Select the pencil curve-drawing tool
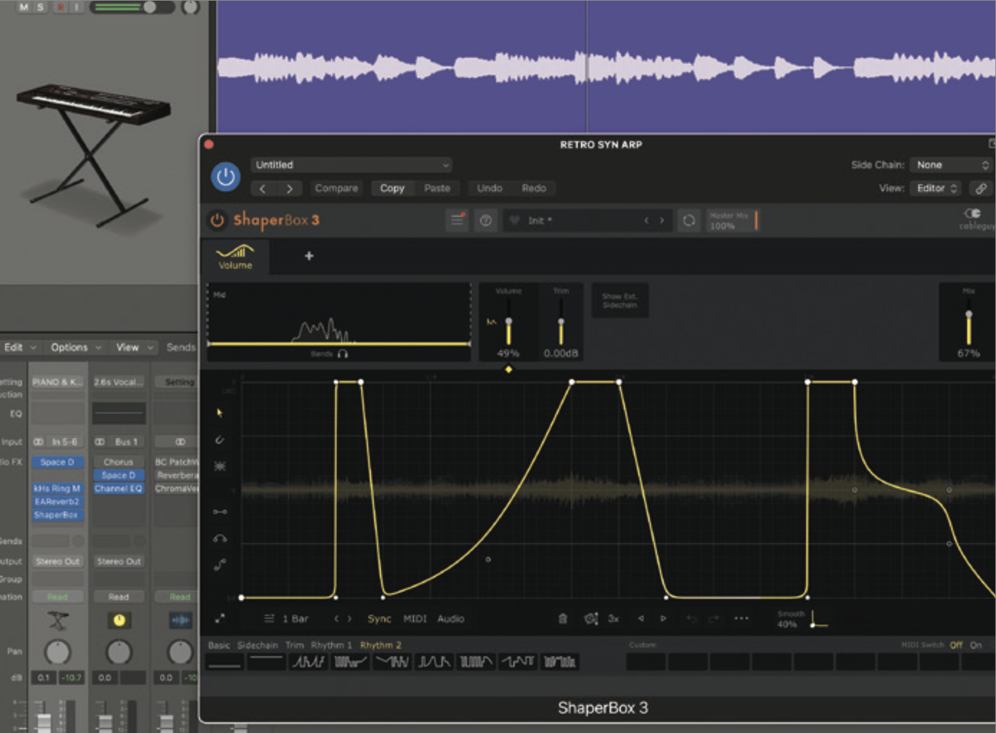The width and height of the screenshot is (996, 733). pos(219,439)
